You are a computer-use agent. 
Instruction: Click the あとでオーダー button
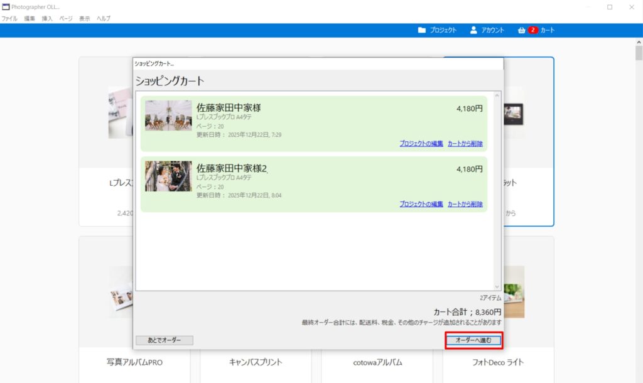(x=165, y=340)
